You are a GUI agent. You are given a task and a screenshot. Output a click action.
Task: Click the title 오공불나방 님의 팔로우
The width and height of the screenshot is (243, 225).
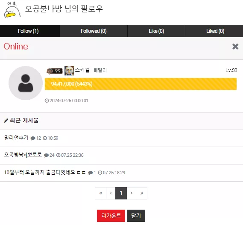coord(64,9)
